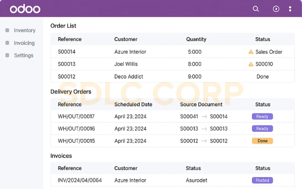Click the S00010 status text
The image size is (302, 189).
[264, 64]
